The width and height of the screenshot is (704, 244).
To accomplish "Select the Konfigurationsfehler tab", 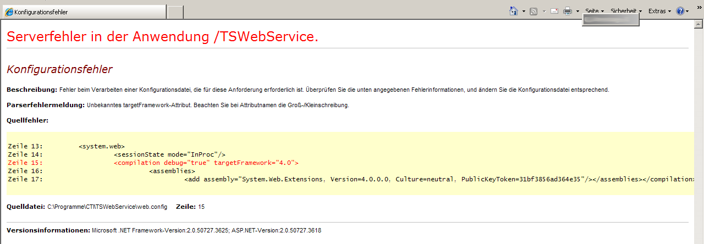I will pyautogui.click(x=82, y=12).
